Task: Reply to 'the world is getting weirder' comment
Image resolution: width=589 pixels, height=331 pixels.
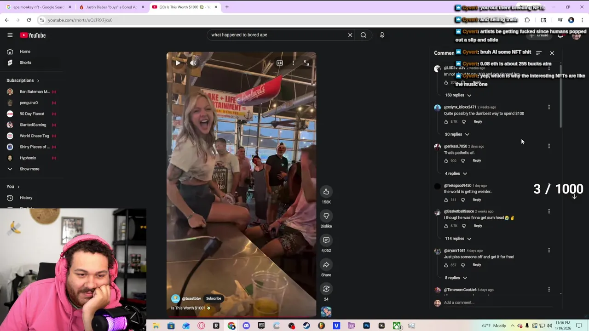Action: 477,200
